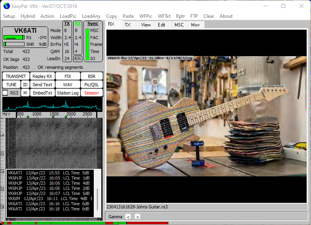Switch to the MSC tab
This screenshot has width=311, height=225.
(179, 25)
